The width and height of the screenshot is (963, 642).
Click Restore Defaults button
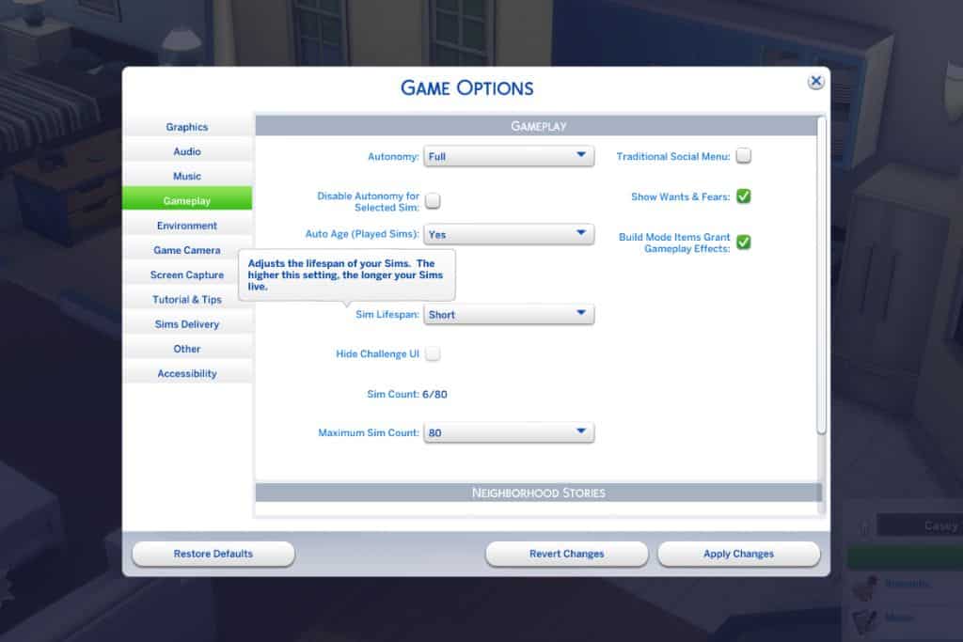(213, 554)
